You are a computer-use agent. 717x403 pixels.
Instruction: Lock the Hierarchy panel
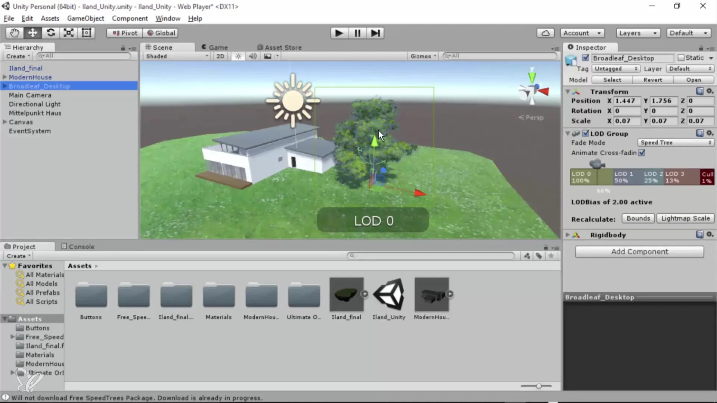[123, 48]
